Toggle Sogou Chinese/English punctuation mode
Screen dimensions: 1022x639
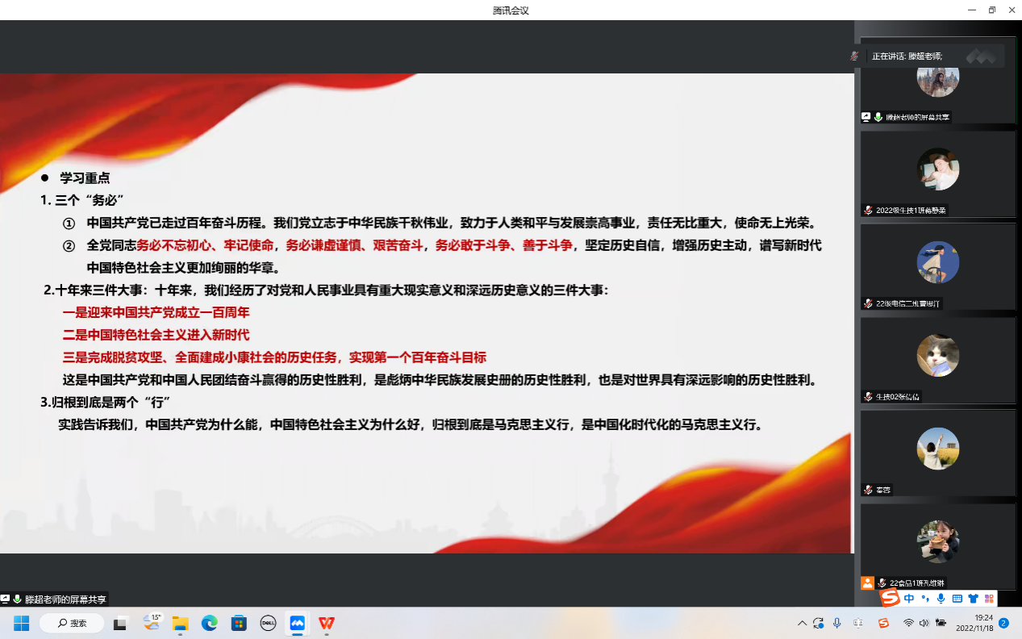pos(925,599)
